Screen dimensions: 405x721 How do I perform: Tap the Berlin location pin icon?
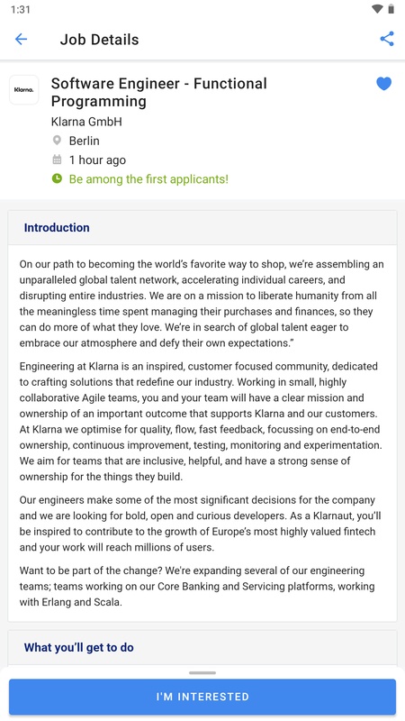click(57, 141)
